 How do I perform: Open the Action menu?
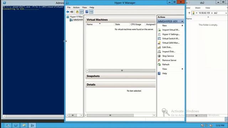76,7
